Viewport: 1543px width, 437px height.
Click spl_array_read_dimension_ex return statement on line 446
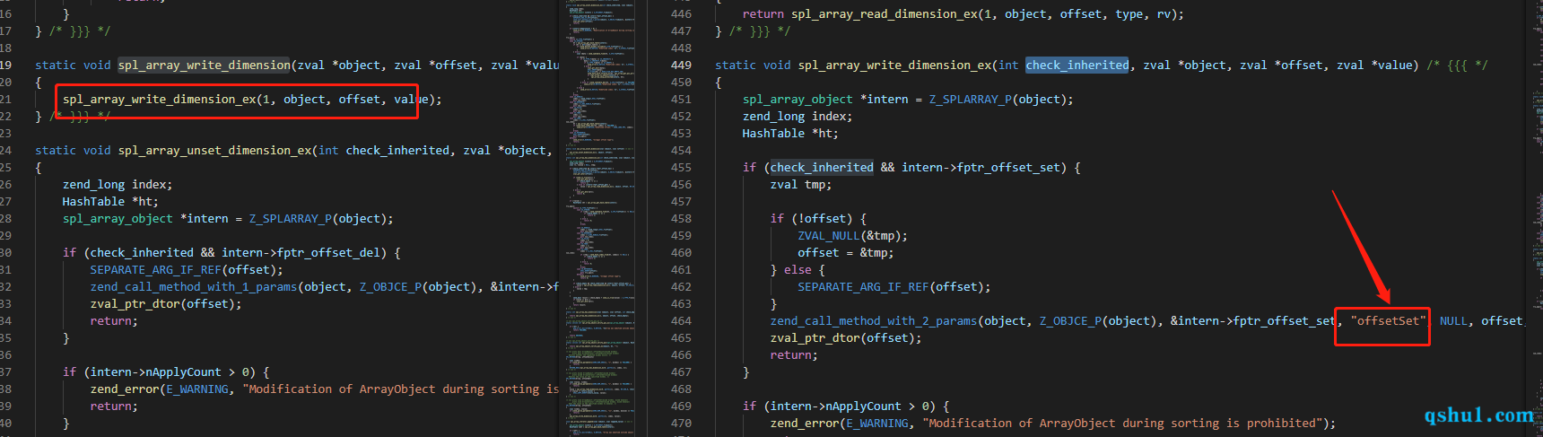(x=963, y=14)
